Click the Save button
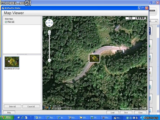Viewport: 160px width, 120px height. click(126, 112)
